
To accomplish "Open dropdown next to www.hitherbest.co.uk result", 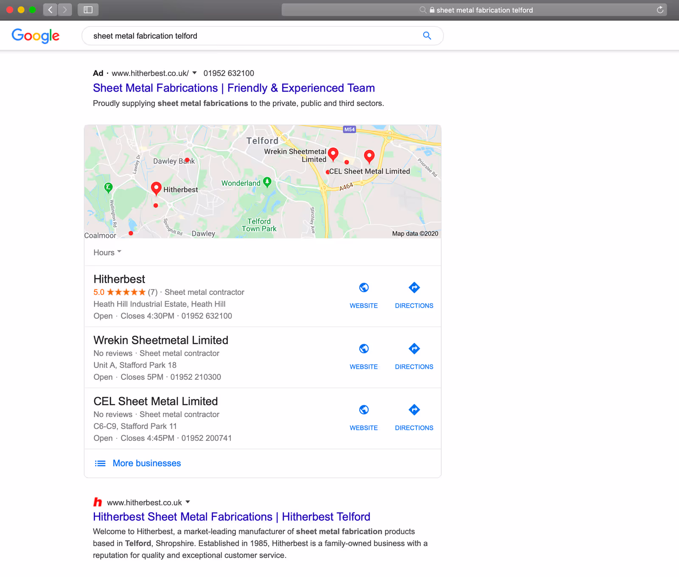I will (188, 502).
